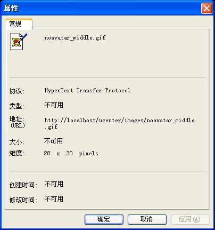
Task: Click the localhost ucenter image URL text
Action: 119,124
